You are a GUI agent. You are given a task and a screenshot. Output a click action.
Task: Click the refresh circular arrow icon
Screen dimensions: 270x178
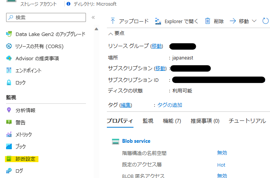pos(265,21)
